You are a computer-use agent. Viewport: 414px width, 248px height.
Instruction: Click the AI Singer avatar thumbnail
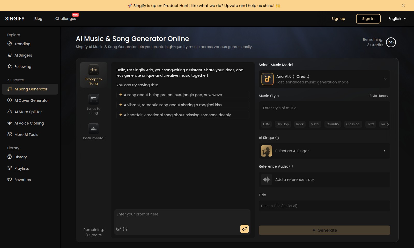click(x=267, y=151)
